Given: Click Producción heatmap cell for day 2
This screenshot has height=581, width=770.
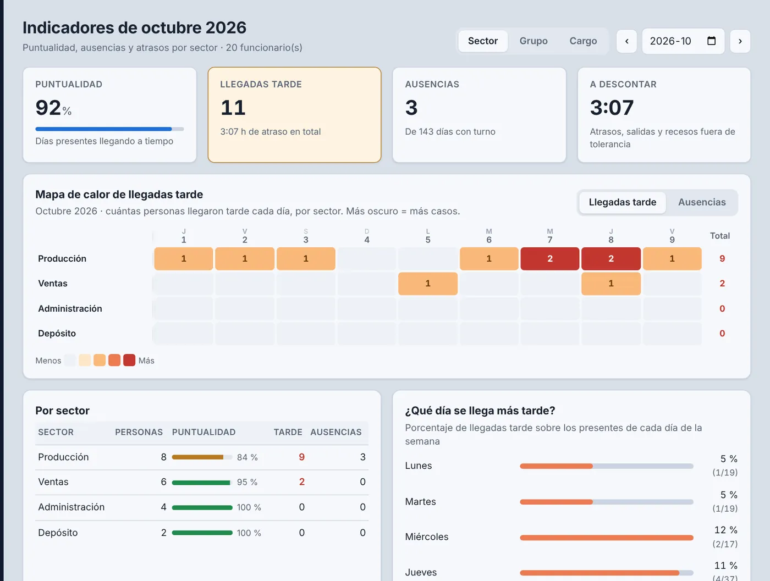Looking at the screenshot, I should (245, 258).
